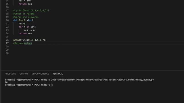
Task: Click line number 30 in the gutter
Action: tap(7, 53)
